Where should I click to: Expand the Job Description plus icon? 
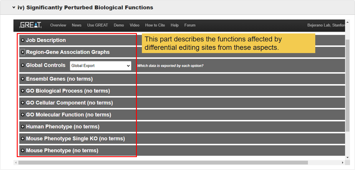click(23, 40)
